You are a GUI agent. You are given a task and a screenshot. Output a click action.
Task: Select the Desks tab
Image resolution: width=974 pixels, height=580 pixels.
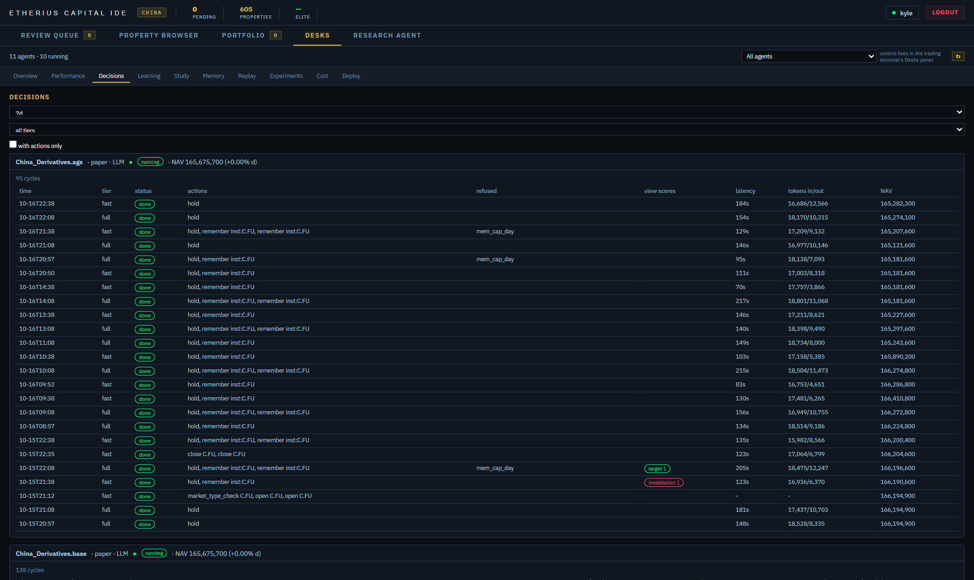pyautogui.click(x=317, y=35)
